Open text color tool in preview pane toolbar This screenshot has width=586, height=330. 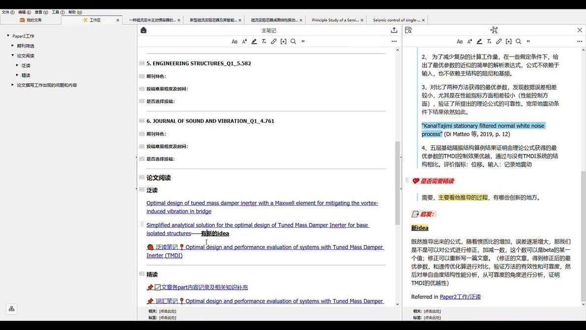(469, 41)
